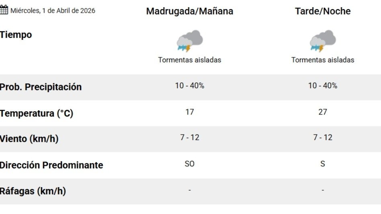Click the morning temperature value 17
This screenshot has width=381, height=214.
(190, 112)
